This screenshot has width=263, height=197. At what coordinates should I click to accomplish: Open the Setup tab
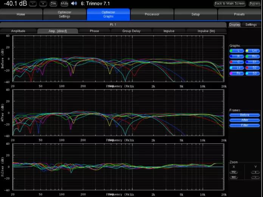(x=196, y=14)
